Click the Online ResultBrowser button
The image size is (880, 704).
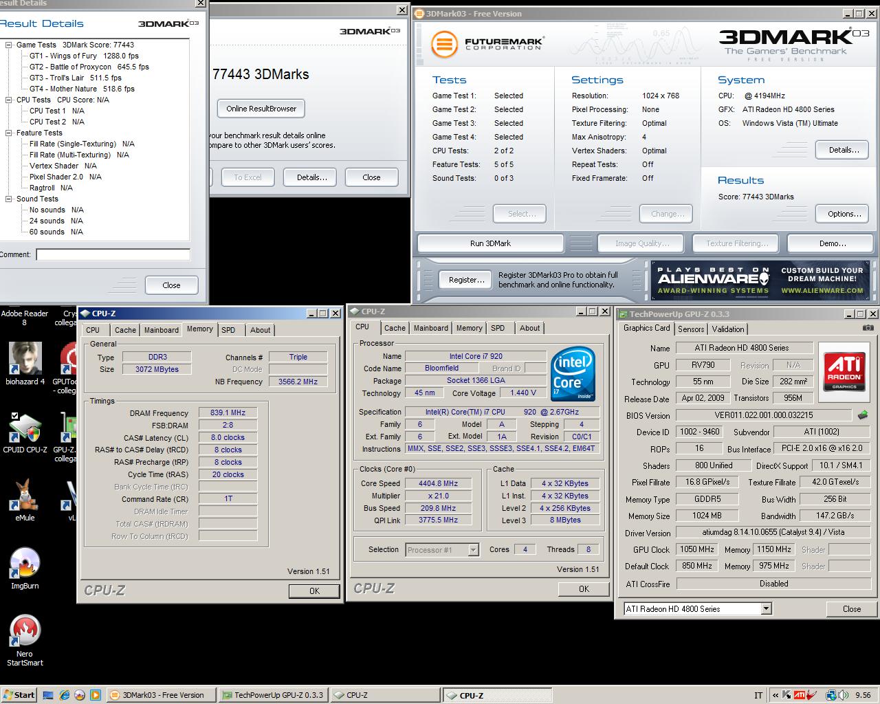(x=261, y=109)
